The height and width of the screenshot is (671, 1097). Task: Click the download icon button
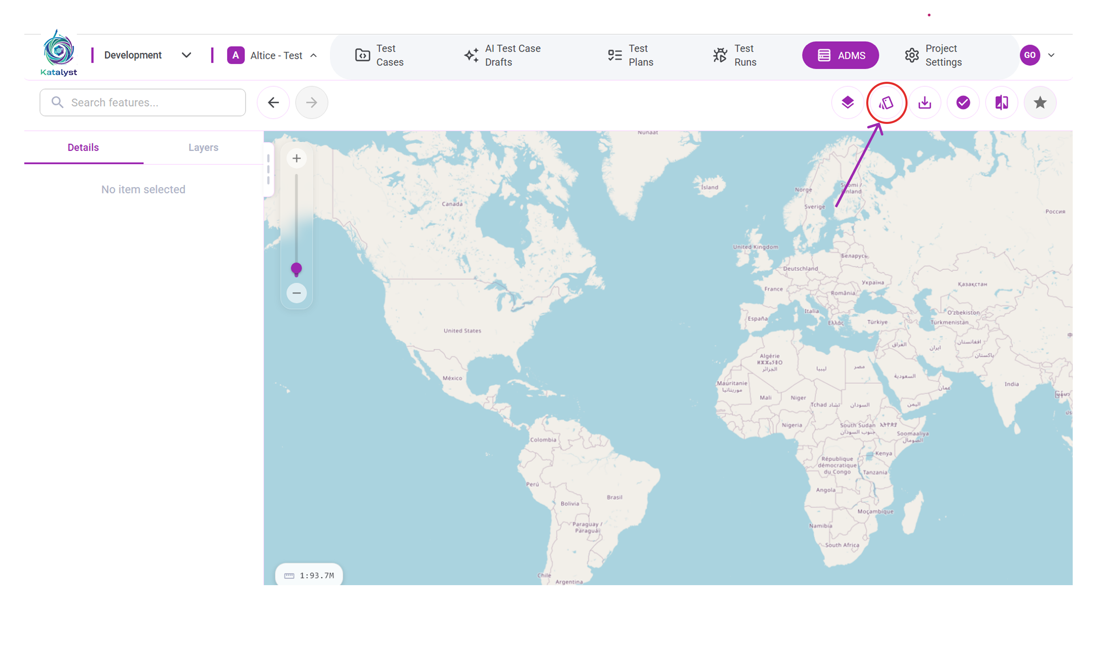click(x=925, y=103)
